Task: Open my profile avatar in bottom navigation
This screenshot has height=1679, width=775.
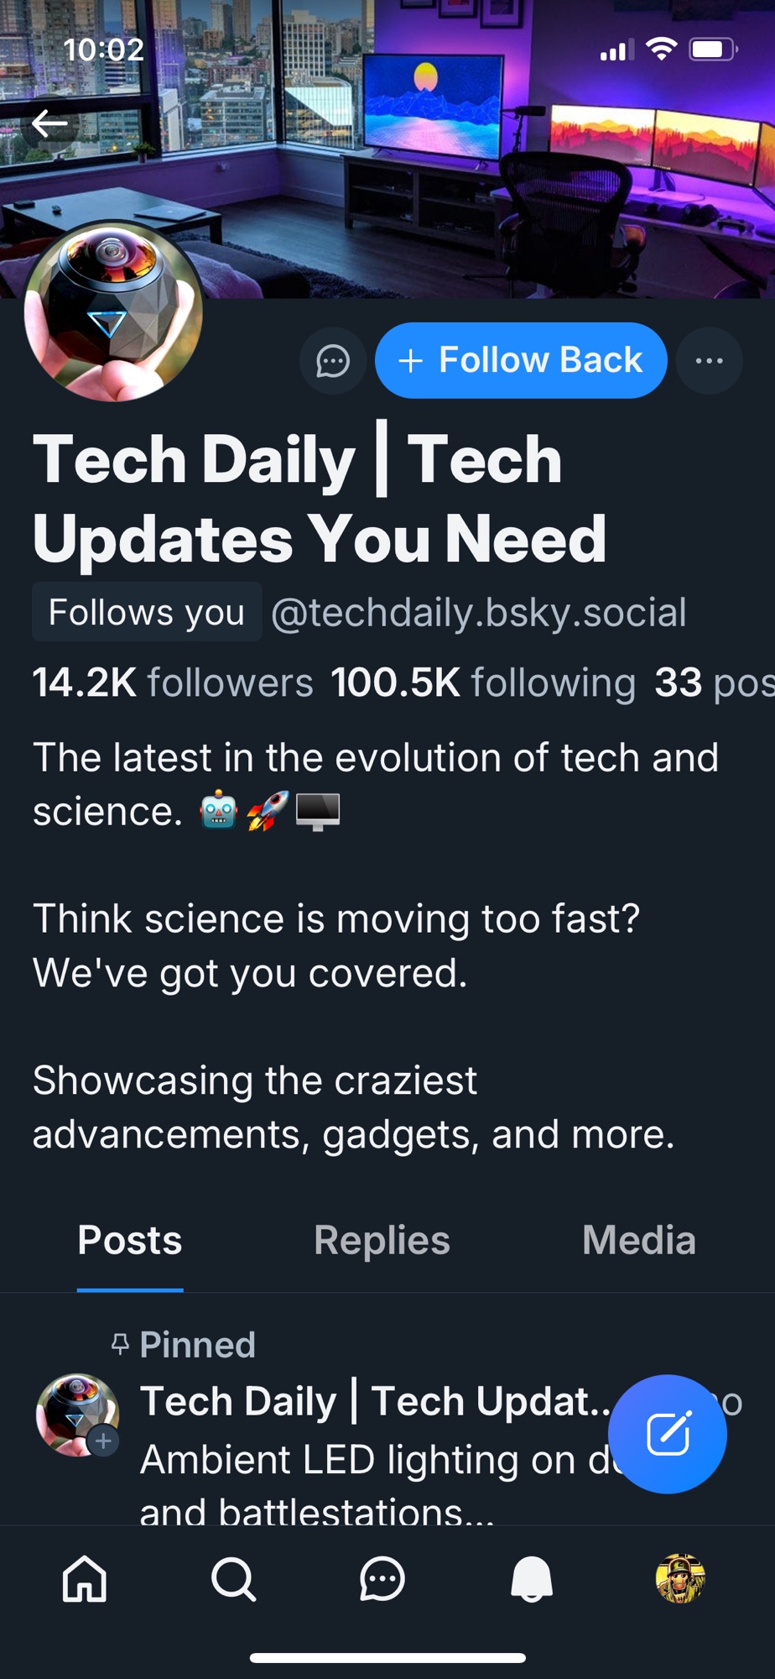Action: coord(680,1578)
